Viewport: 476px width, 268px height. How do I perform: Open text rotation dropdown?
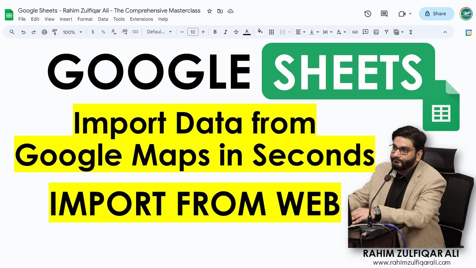341,32
